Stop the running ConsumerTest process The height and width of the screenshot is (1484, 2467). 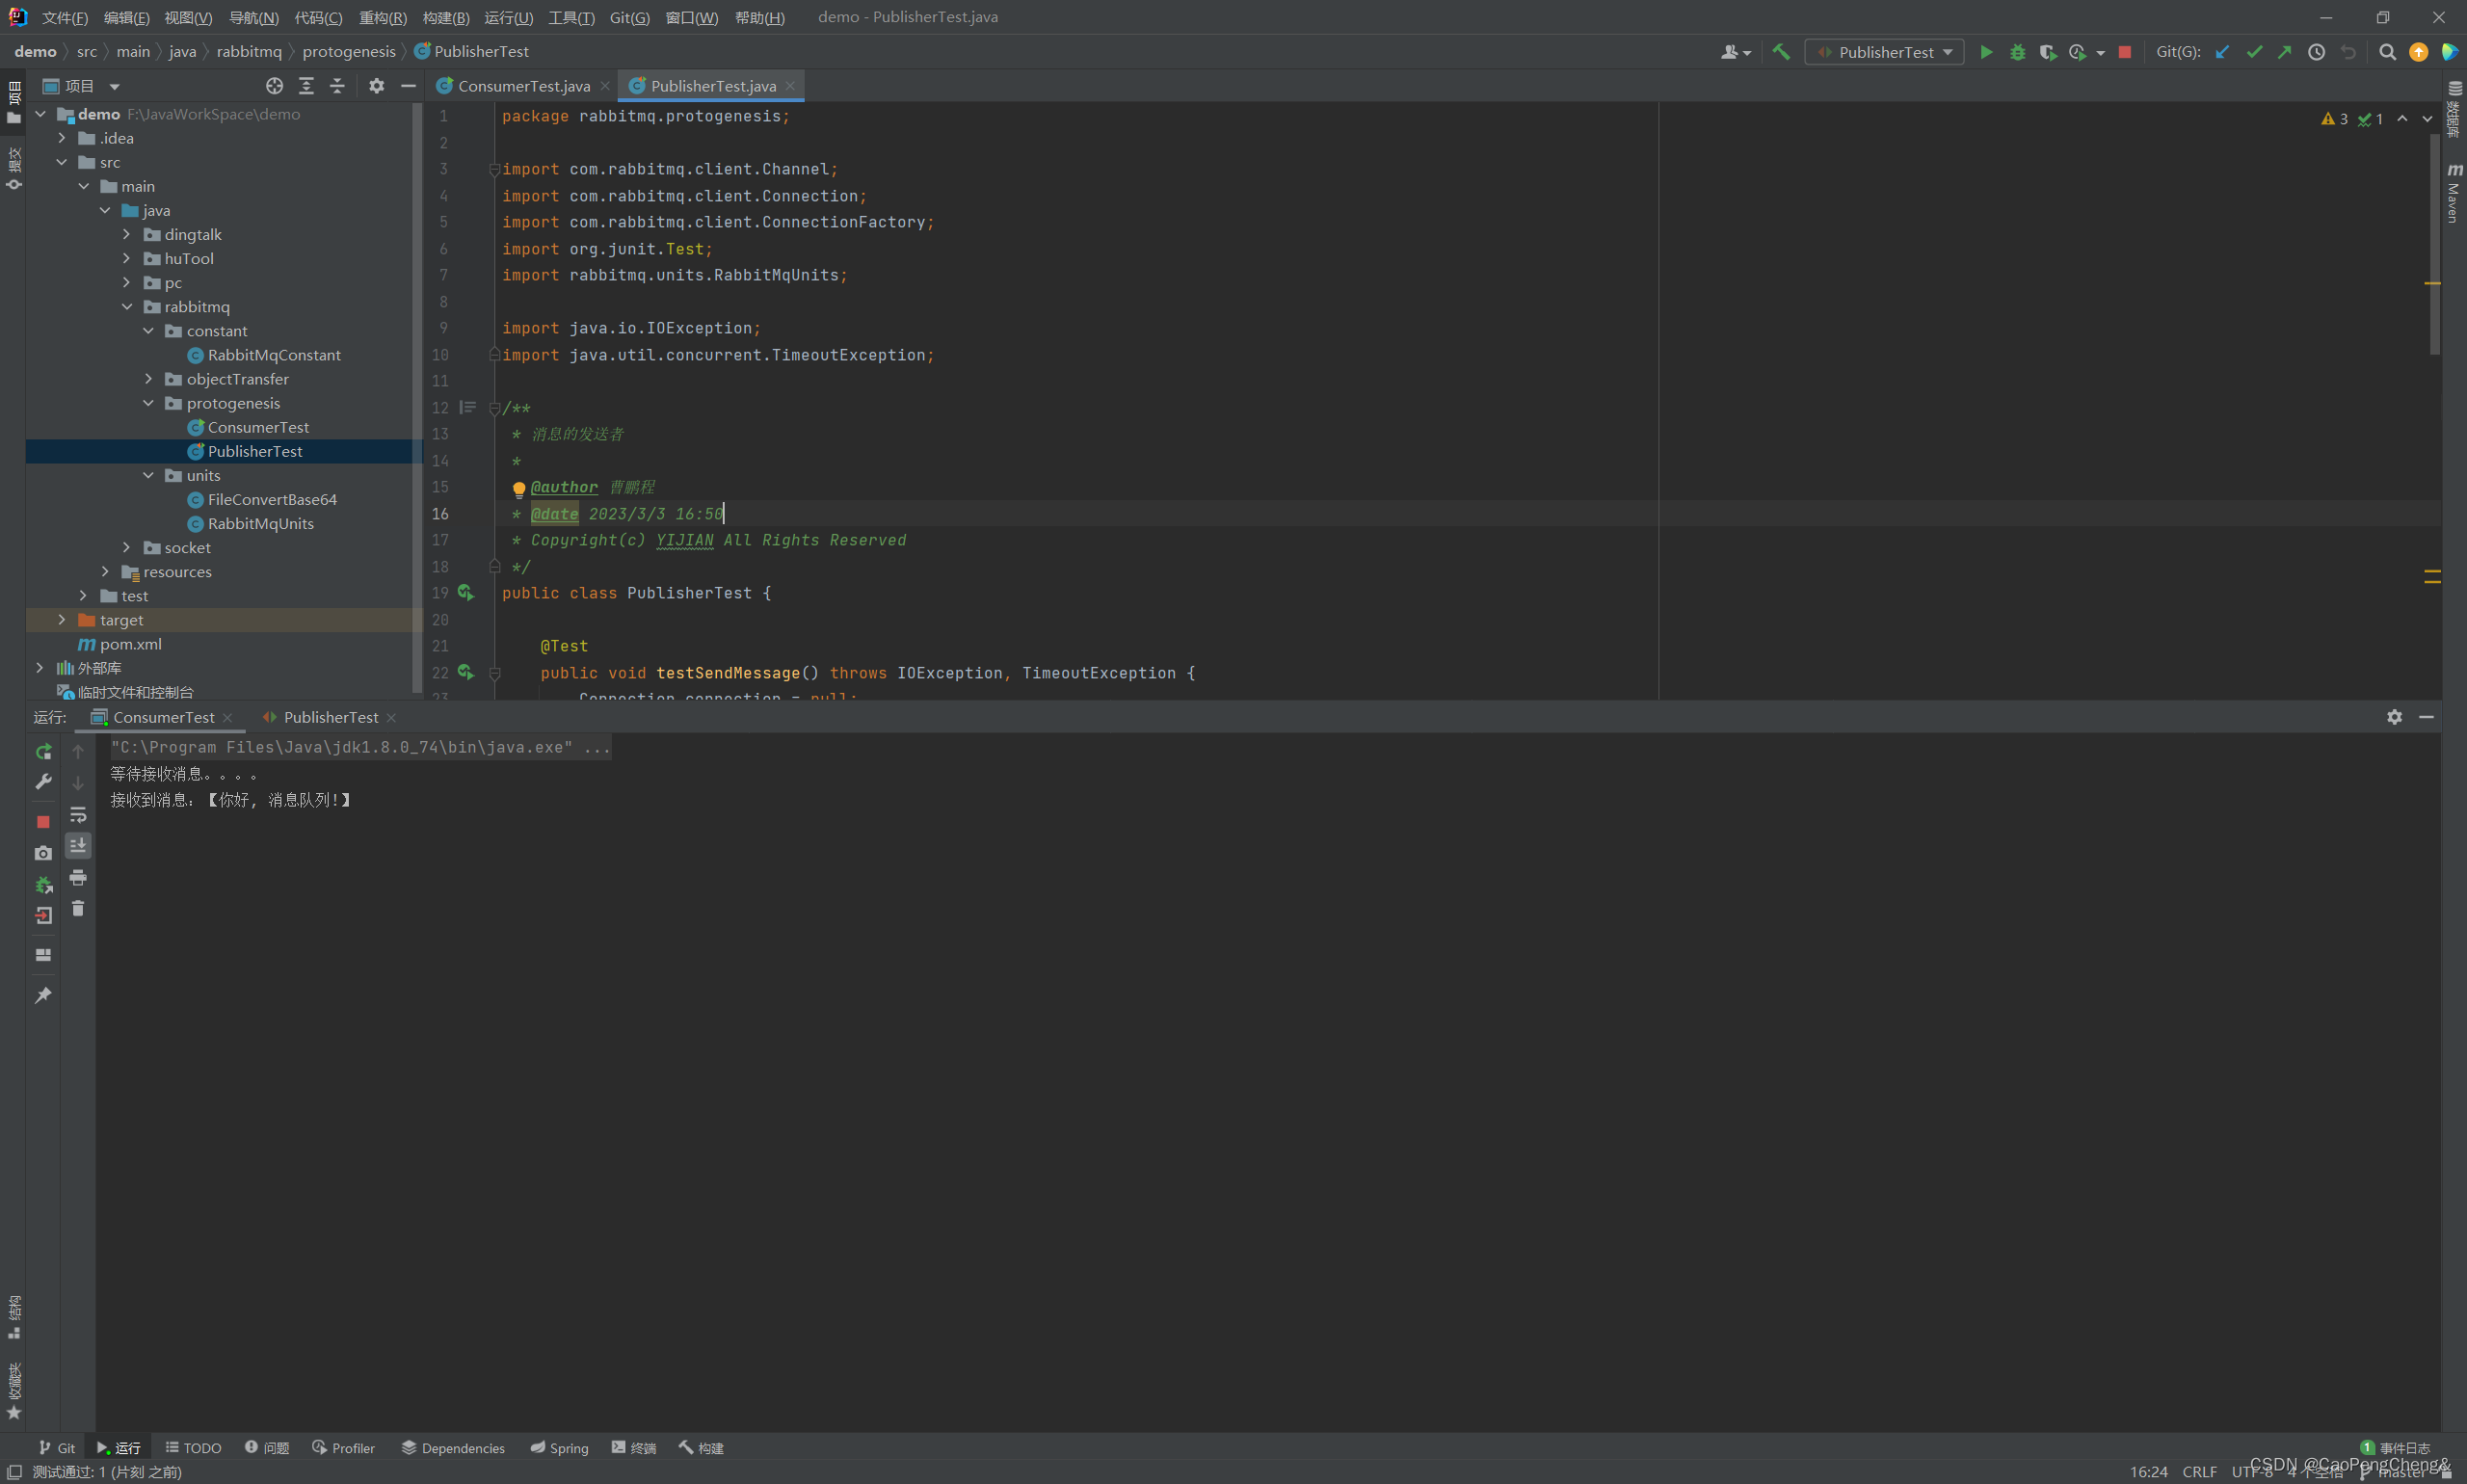point(43,821)
